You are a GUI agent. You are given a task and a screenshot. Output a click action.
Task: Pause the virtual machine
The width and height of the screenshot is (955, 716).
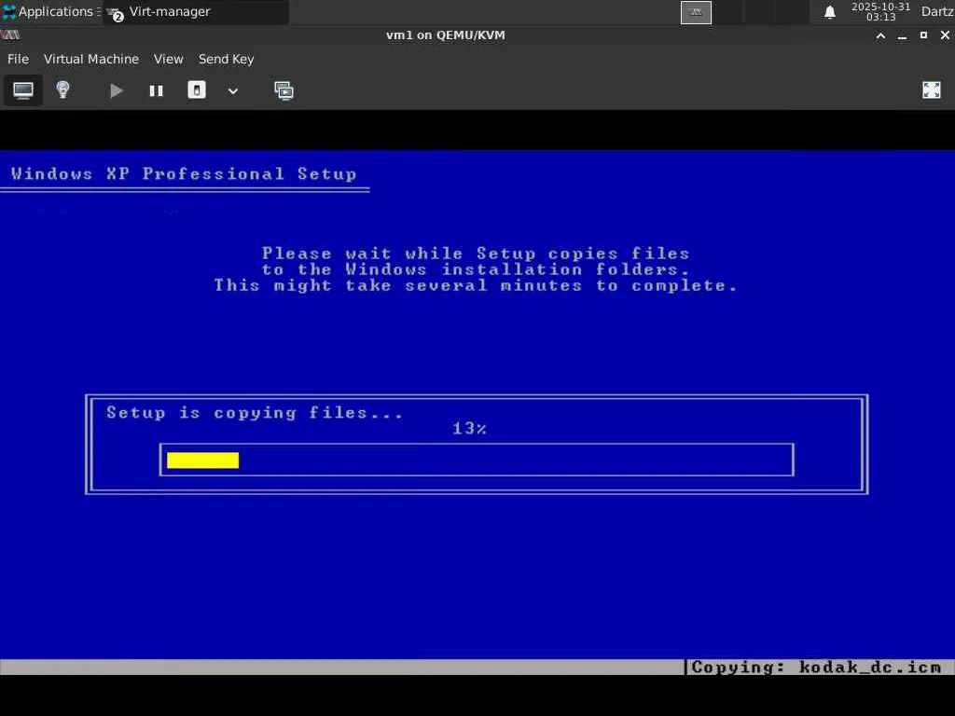[156, 90]
